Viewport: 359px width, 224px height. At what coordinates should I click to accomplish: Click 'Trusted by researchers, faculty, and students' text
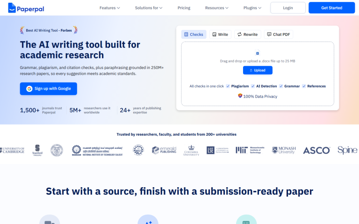(176, 134)
